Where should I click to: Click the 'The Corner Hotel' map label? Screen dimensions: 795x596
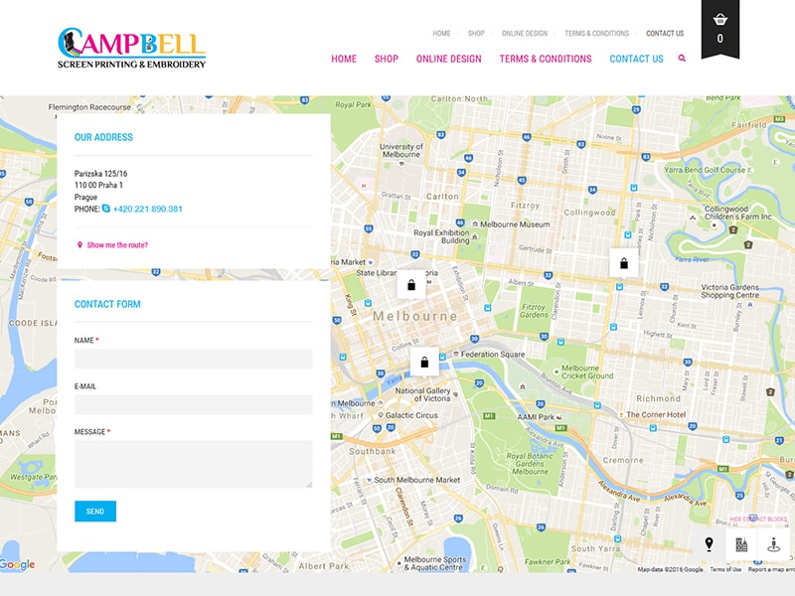pos(656,414)
